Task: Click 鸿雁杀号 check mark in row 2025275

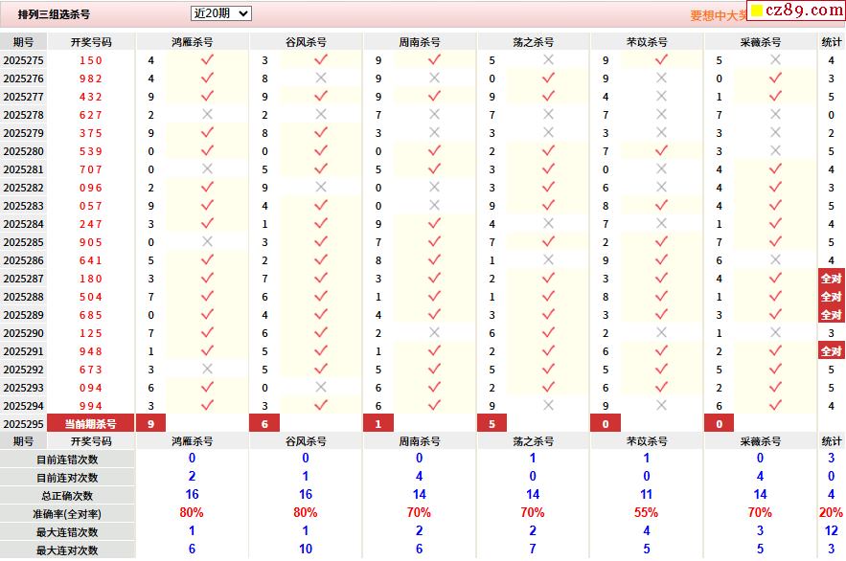Action: pos(207,59)
